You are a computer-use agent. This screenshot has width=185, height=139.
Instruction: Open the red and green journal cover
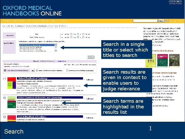[162, 61]
